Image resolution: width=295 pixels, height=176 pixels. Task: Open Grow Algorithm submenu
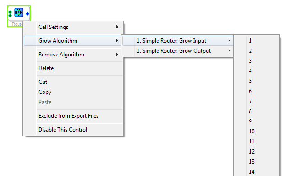(73, 41)
